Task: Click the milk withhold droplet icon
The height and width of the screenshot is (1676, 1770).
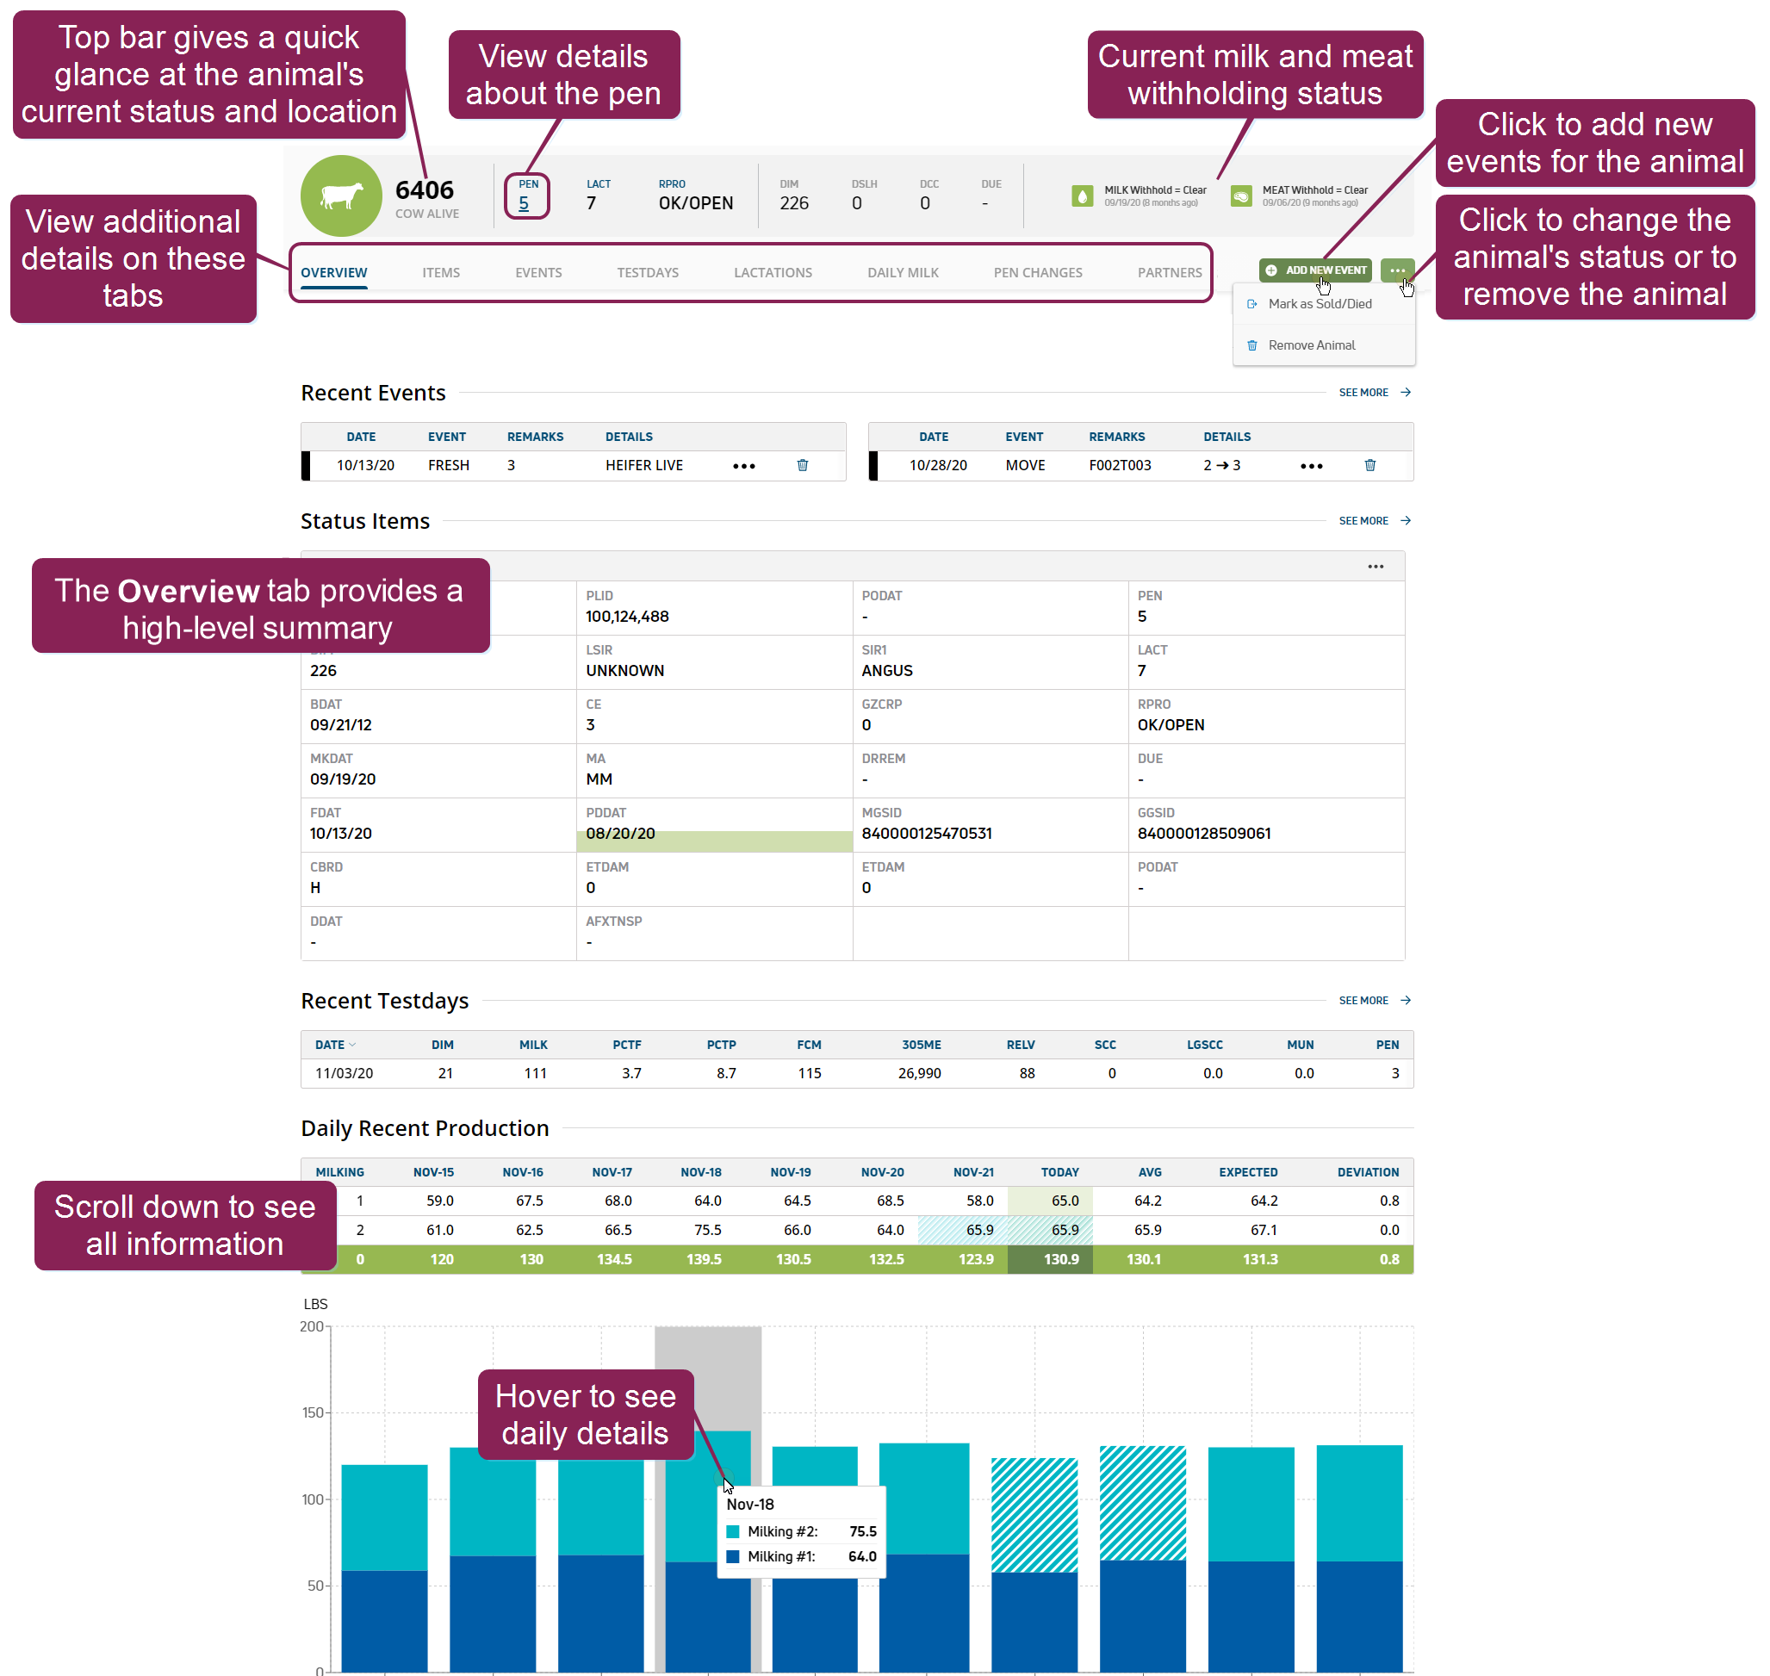Action: 1081,196
